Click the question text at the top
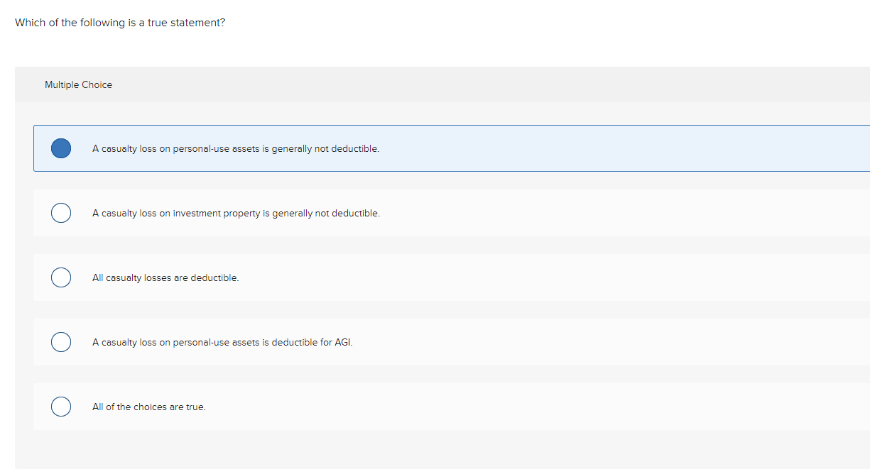 tap(119, 22)
